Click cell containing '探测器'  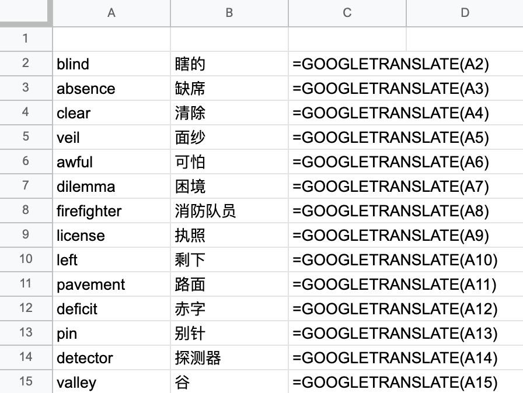coord(229,357)
